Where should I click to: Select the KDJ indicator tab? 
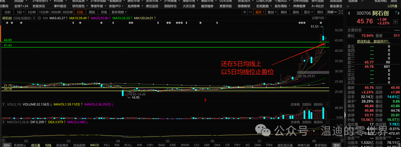point(107,145)
